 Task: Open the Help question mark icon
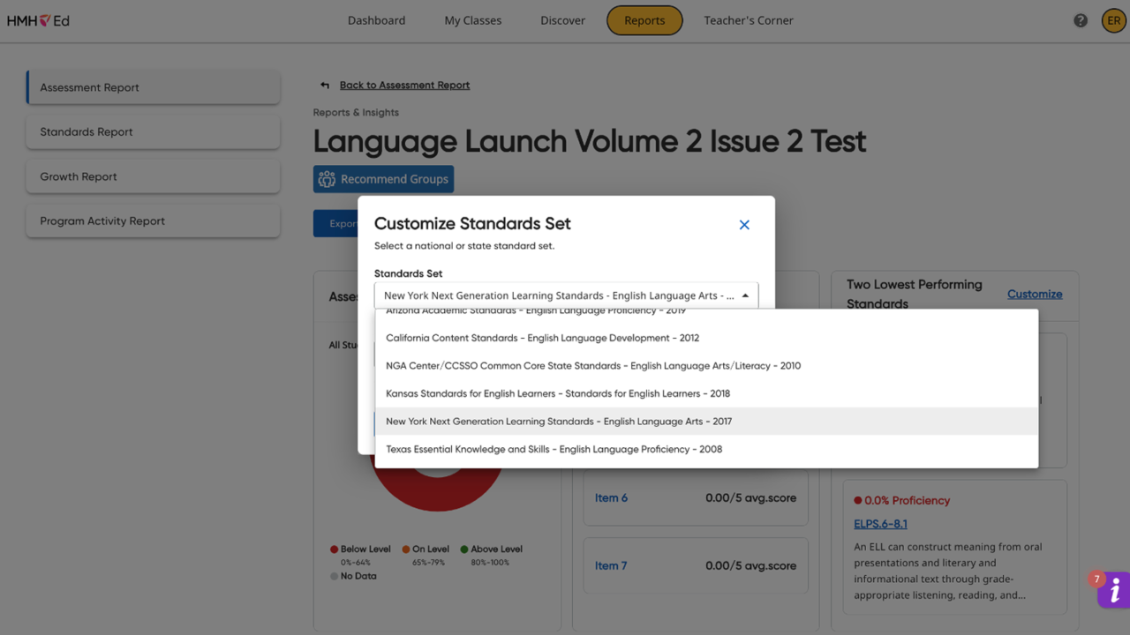1080,19
